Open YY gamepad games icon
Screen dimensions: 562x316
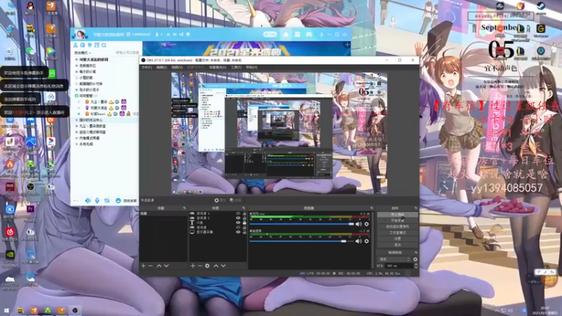[308, 34]
